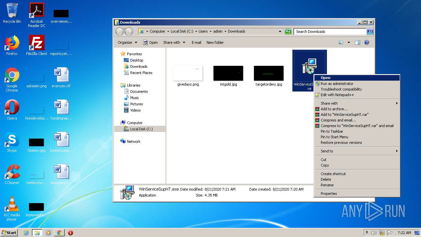Open VLC media player desktop shortcut

(12, 209)
